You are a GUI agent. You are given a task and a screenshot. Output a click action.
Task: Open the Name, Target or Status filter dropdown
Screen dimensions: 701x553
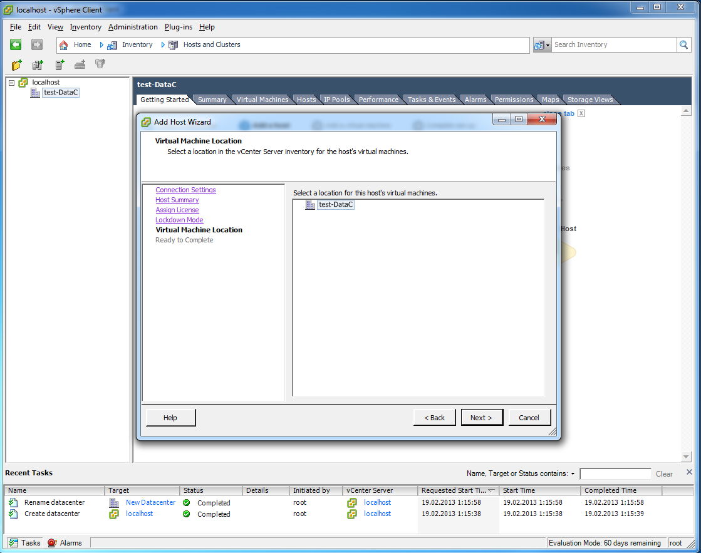click(573, 474)
